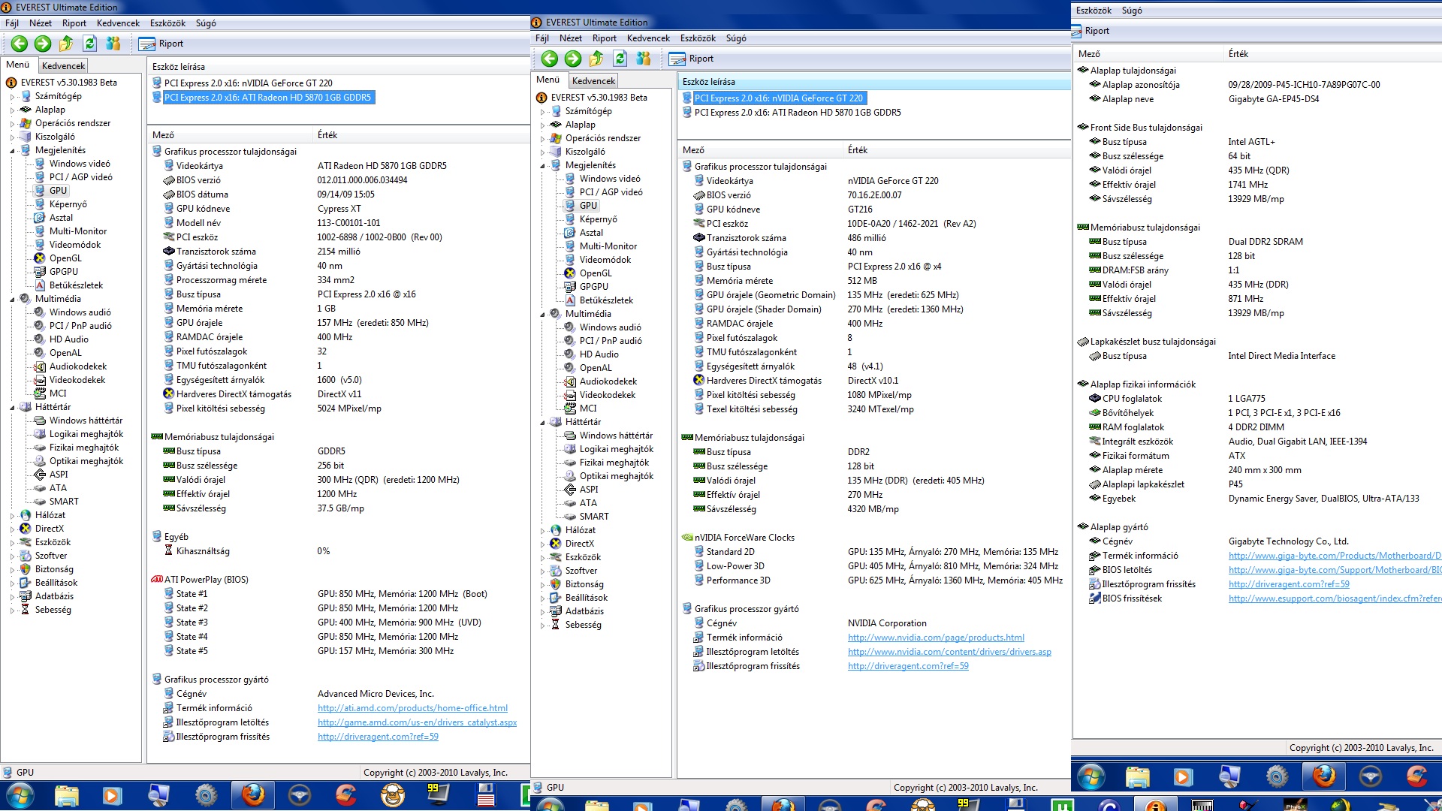Click the Refresh icon in middle window toolbar
Viewport: 1442px width, 811px height.
click(x=620, y=59)
